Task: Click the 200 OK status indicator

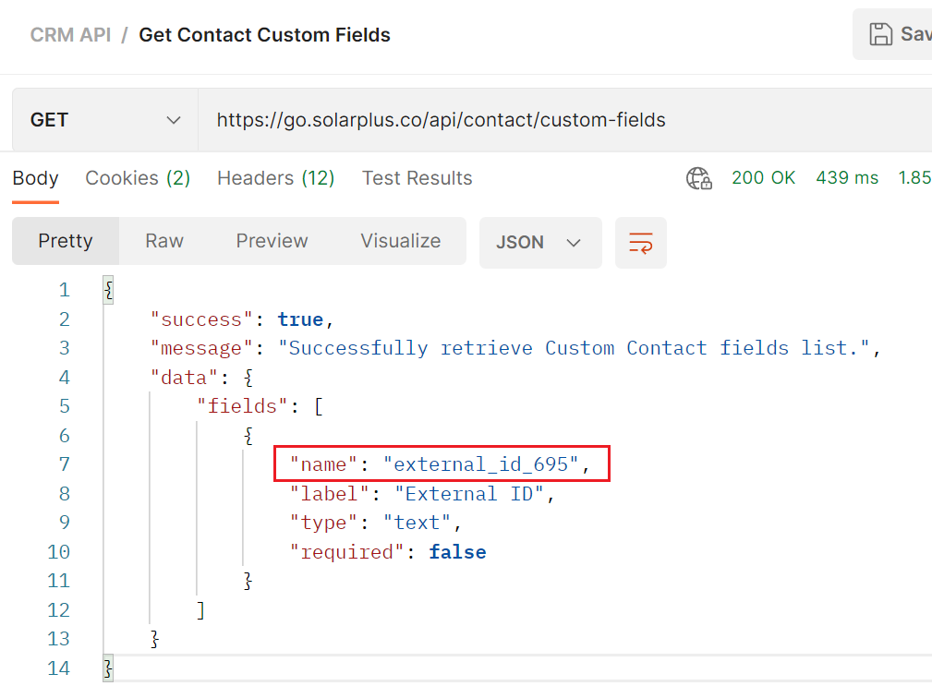Action: tap(763, 178)
